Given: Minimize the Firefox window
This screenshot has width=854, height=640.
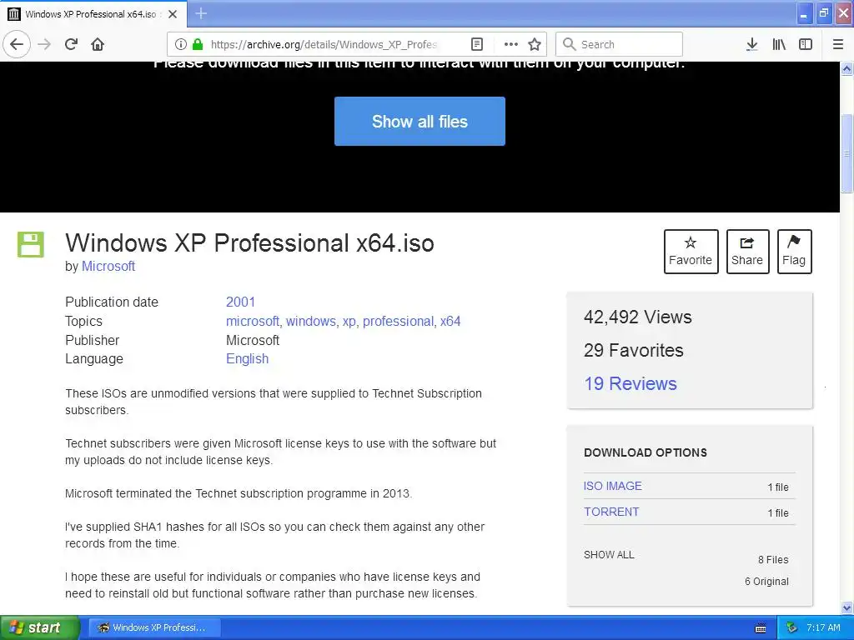Looking at the screenshot, I should click(x=805, y=13).
